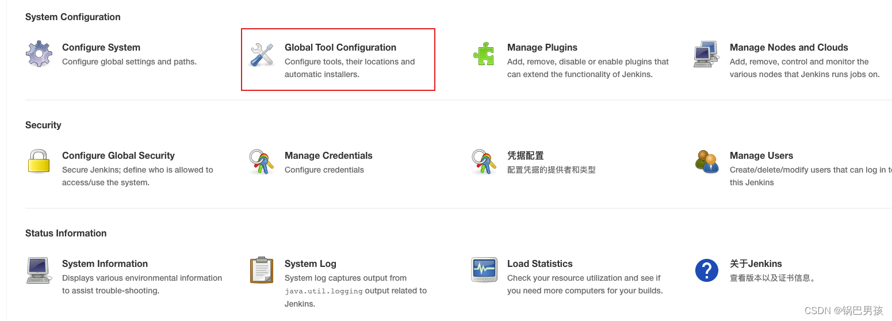Click the Global Tool Configuration wrench icon
892x321 pixels.
[x=262, y=54]
